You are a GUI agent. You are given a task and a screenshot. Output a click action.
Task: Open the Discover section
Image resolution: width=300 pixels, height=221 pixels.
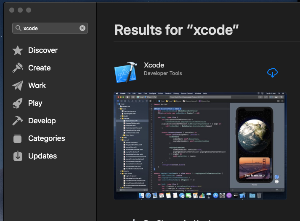[x=43, y=50]
